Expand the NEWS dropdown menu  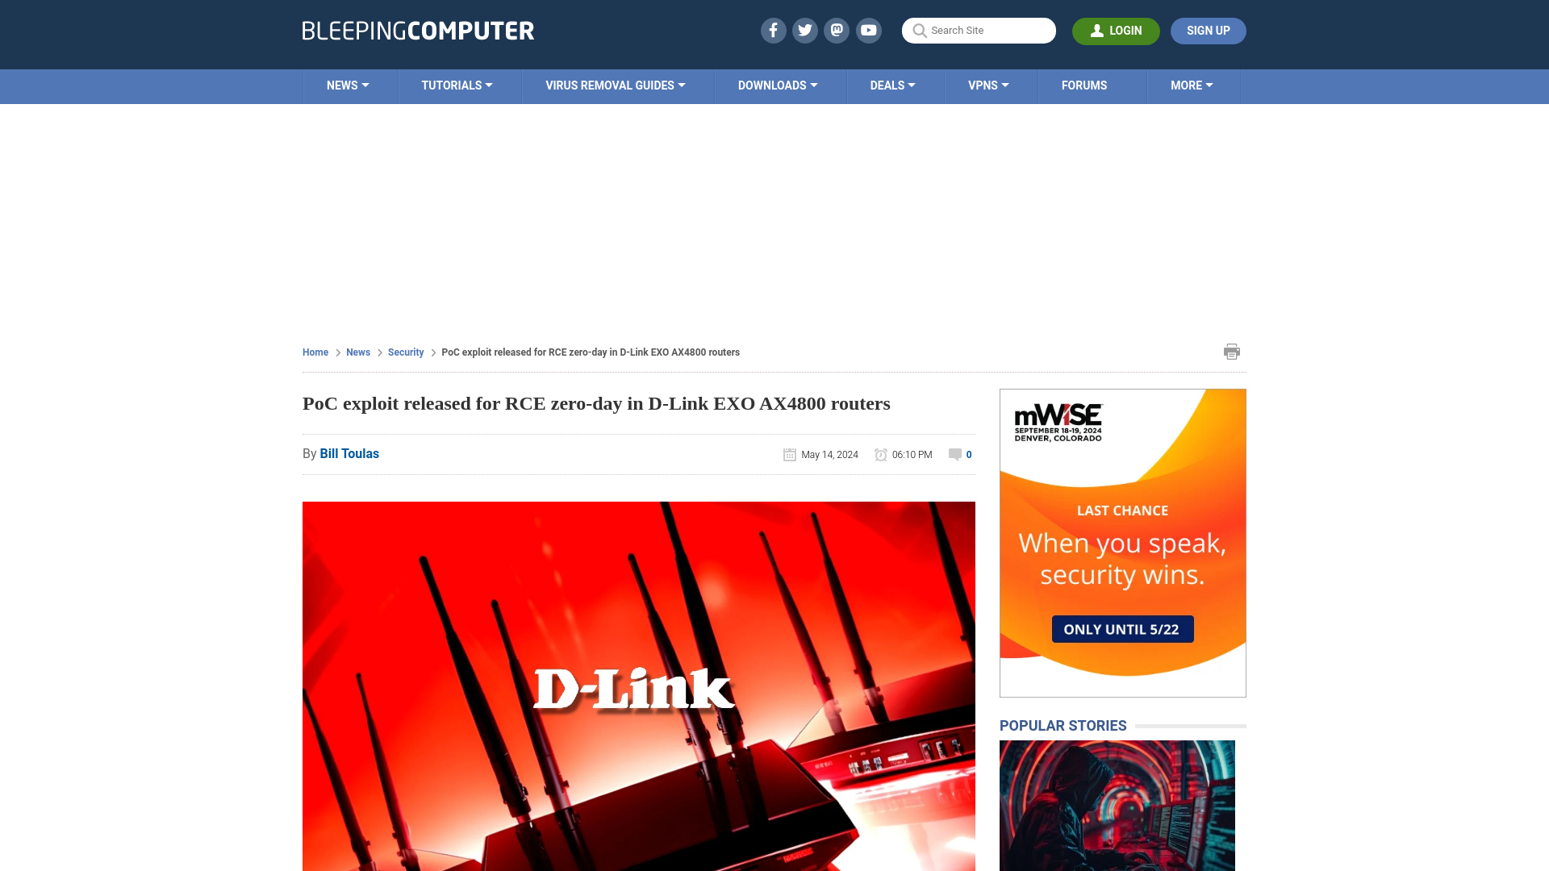(348, 85)
